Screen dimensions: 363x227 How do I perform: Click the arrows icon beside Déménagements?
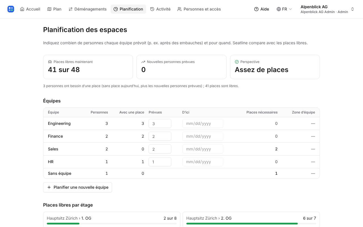coord(71,9)
